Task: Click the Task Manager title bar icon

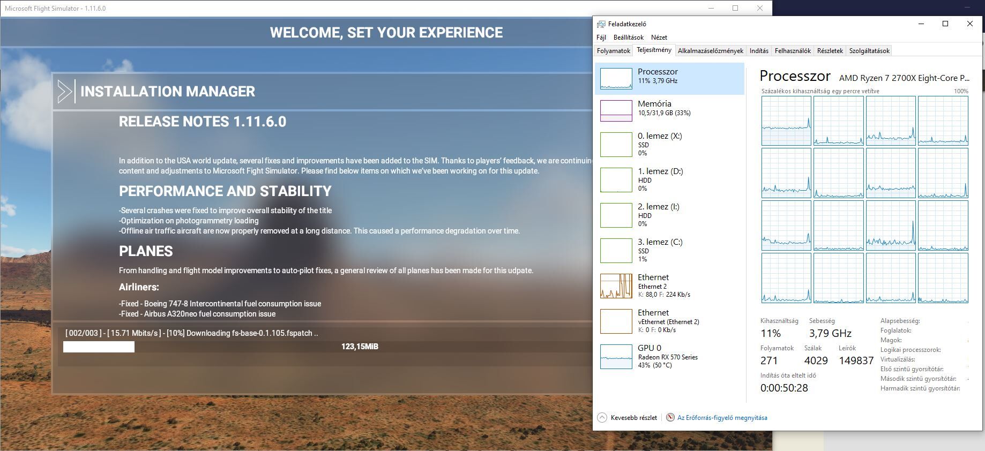Action: [601, 24]
